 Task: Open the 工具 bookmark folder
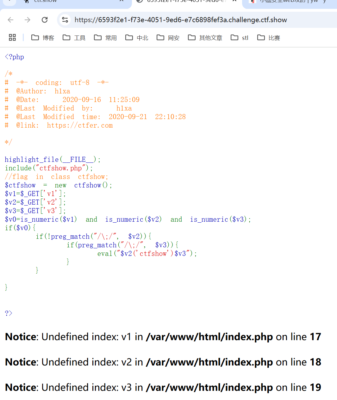pyautogui.click(x=74, y=38)
